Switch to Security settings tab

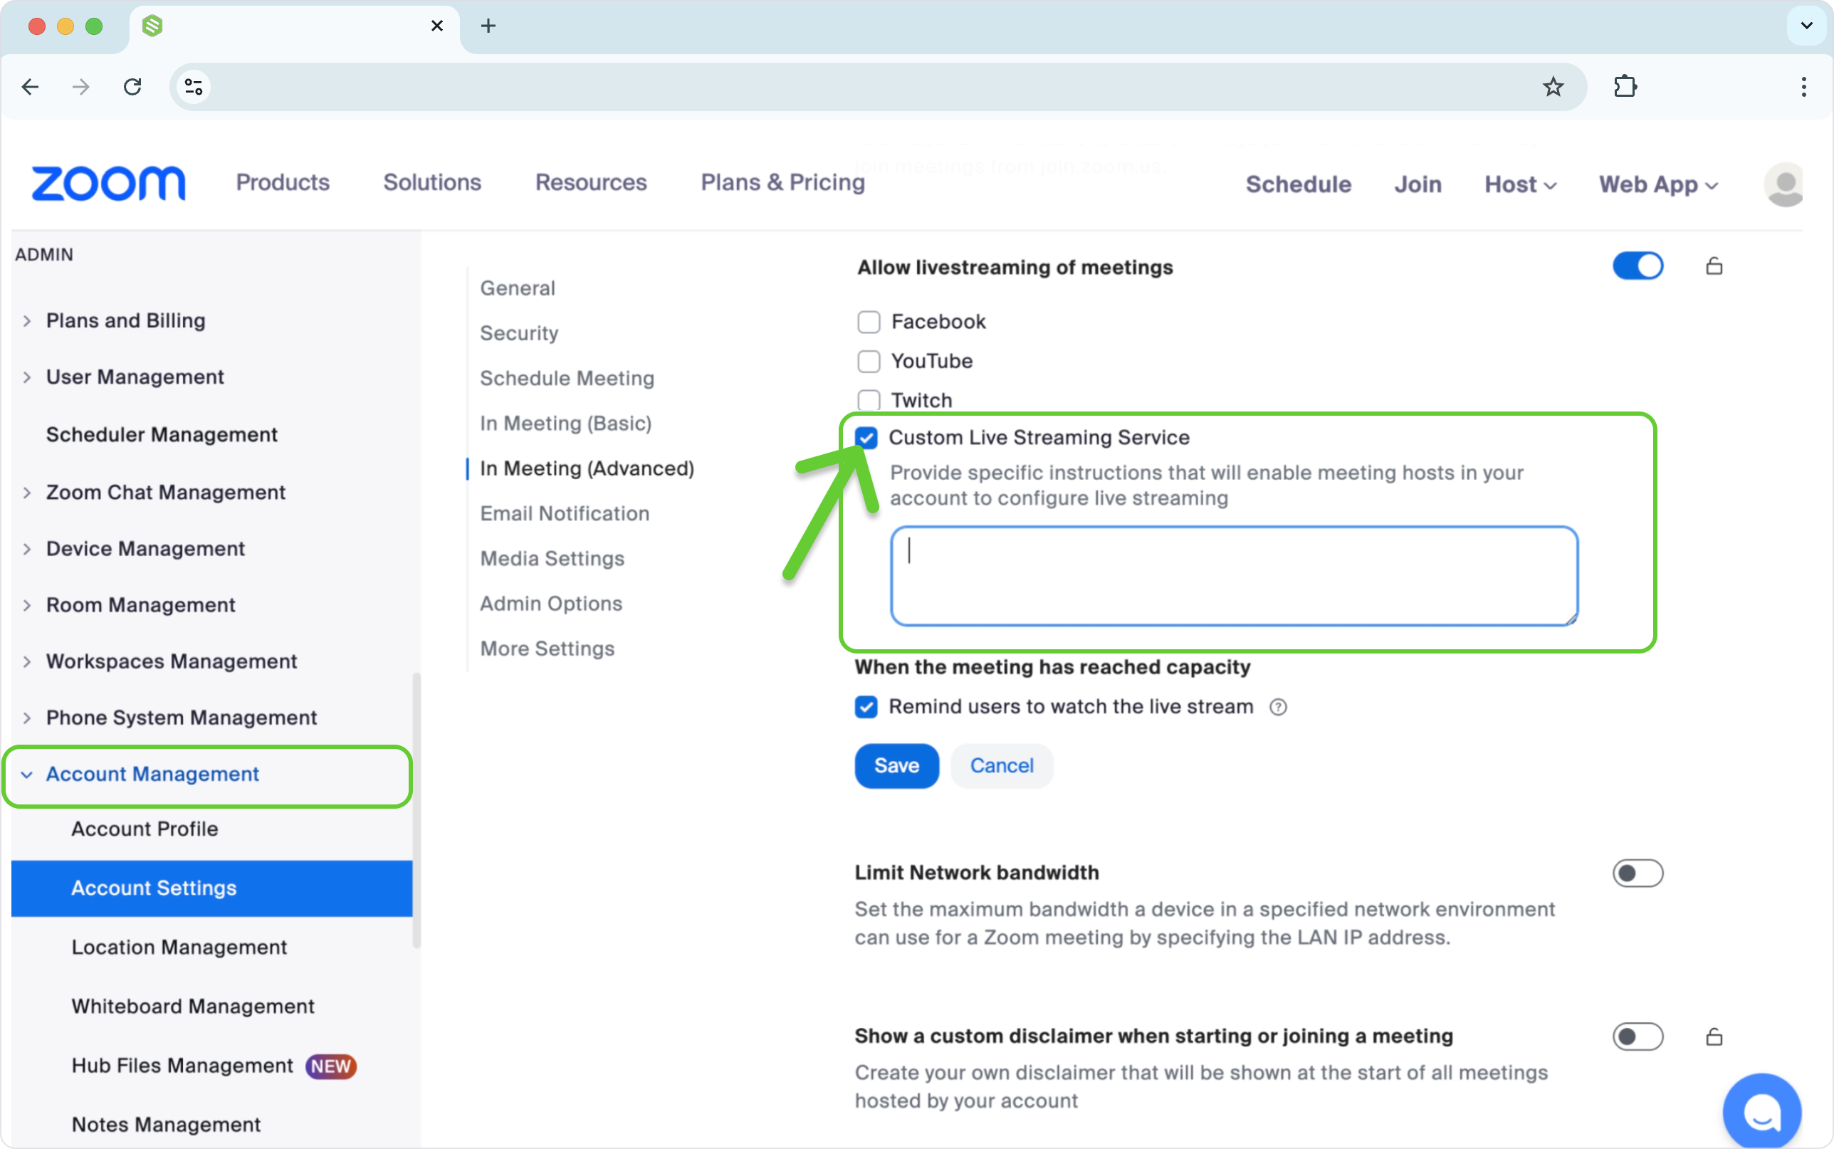tap(519, 333)
